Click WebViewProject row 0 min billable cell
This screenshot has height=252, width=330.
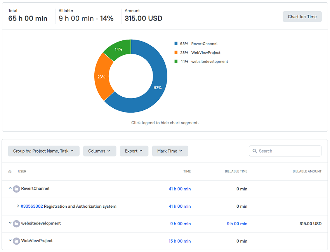[x=242, y=241]
